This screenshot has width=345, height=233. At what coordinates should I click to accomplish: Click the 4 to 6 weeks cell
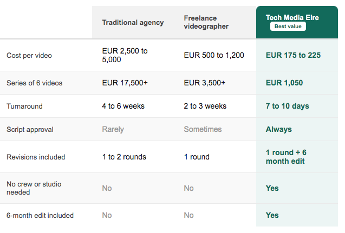tap(123, 106)
